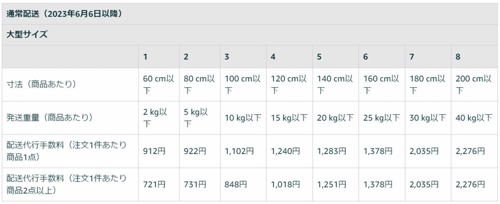Screen dimensions: 500x204
Task: Select the 15 kg以下 weight cell
Action: click(289, 118)
